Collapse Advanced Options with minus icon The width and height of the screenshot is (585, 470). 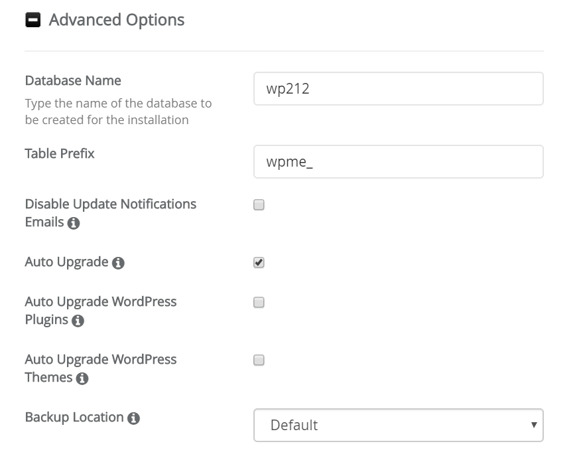33,20
